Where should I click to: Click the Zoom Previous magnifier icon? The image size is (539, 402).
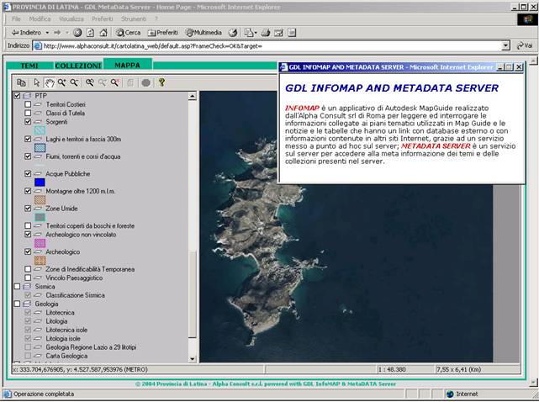(90, 82)
